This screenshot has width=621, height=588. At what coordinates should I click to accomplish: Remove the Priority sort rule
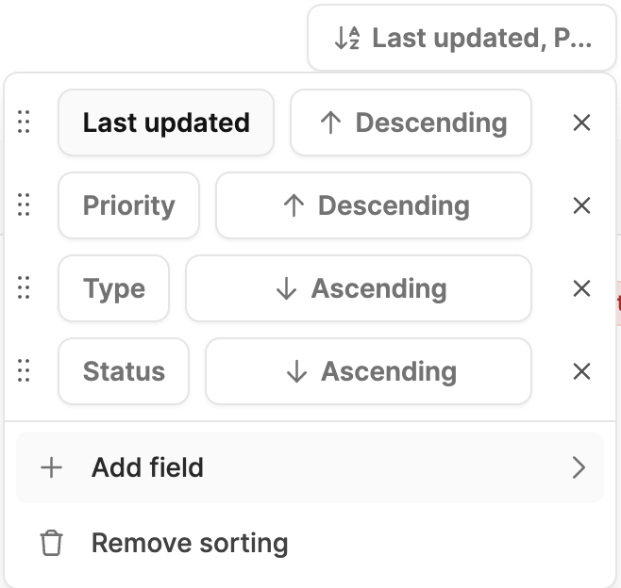[582, 205]
